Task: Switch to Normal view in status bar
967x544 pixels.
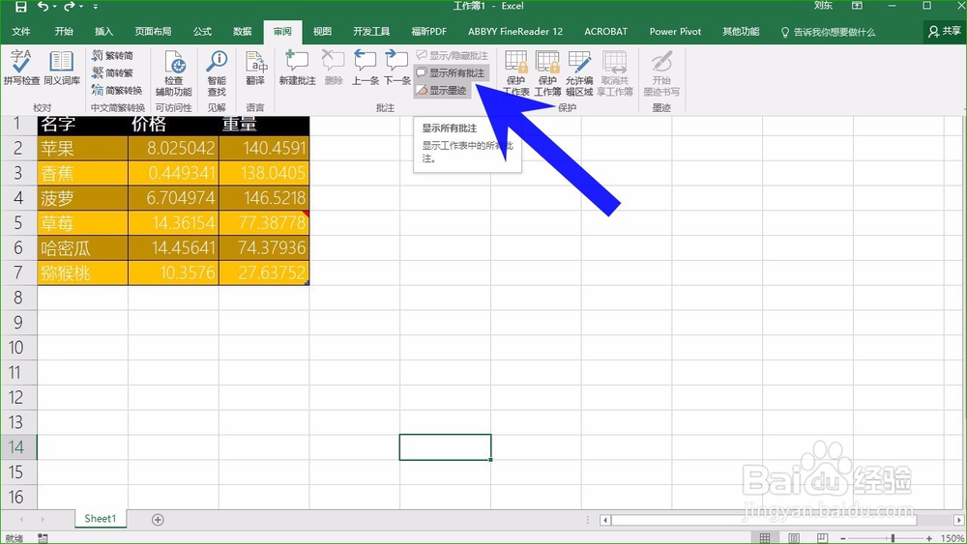Action: (765, 538)
